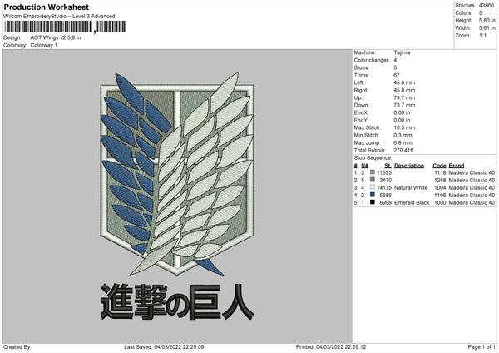499x353 pixels.
Task: Click 'Madeira Classic 40' in Emerald Black row
Action: coord(472,202)
